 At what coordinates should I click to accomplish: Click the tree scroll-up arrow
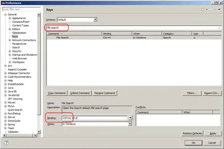click(x=39, y=14)
